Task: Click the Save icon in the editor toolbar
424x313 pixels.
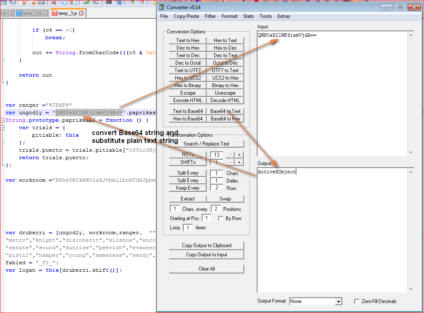Action: [3, 2]
